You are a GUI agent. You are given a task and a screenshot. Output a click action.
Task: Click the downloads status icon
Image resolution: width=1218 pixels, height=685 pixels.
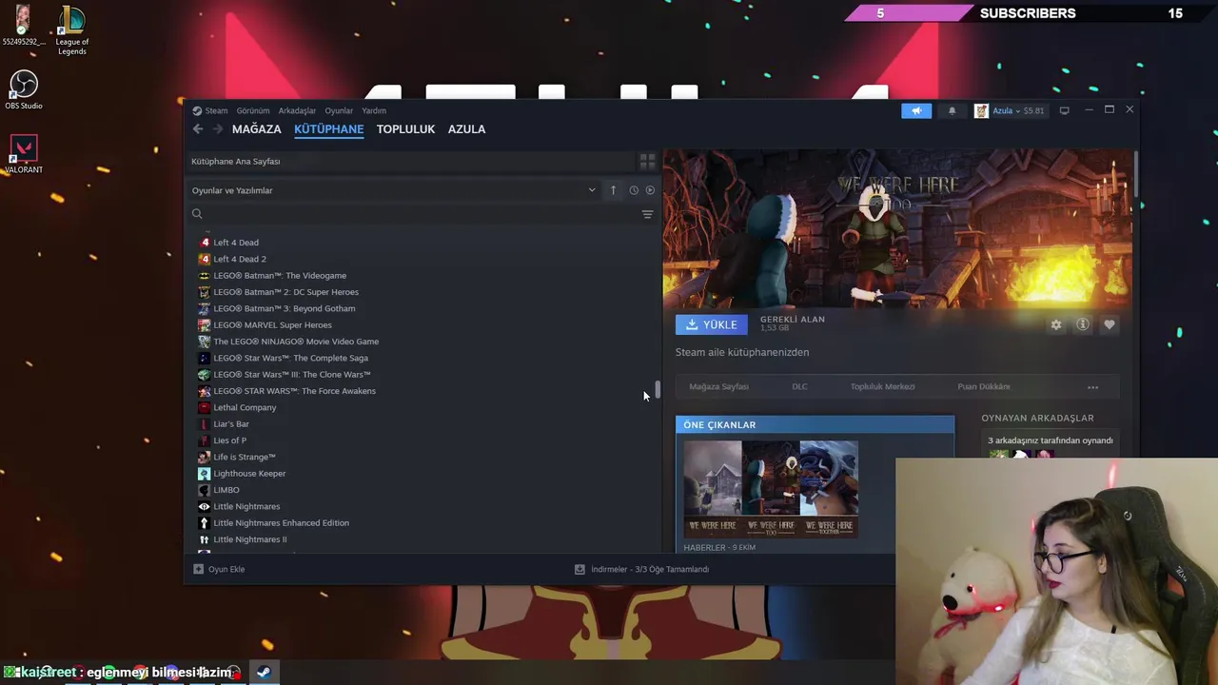(x=580, y=569)
